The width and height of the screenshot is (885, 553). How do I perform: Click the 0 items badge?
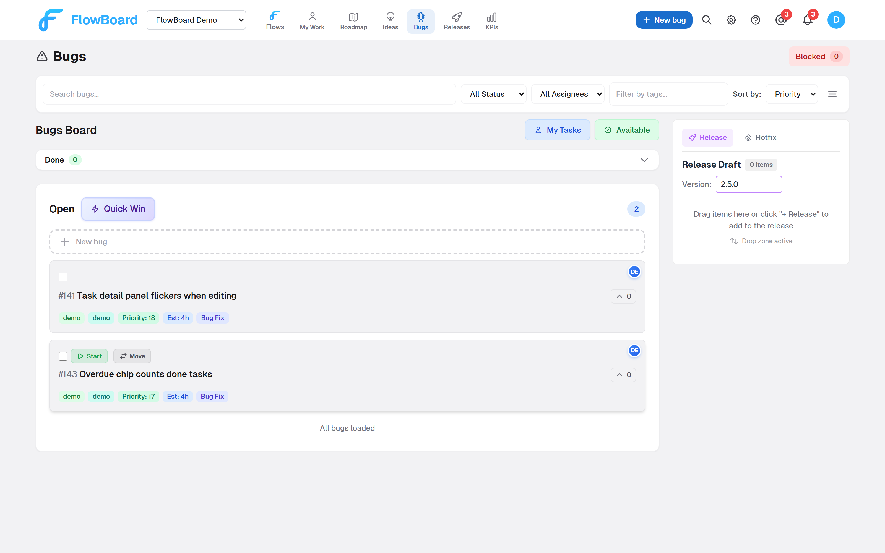pyautogui.click(x=761, y=165)
